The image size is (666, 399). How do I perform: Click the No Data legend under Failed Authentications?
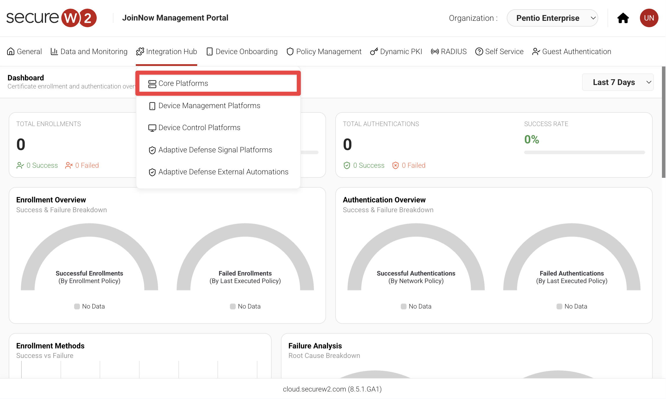click(572, 306)
